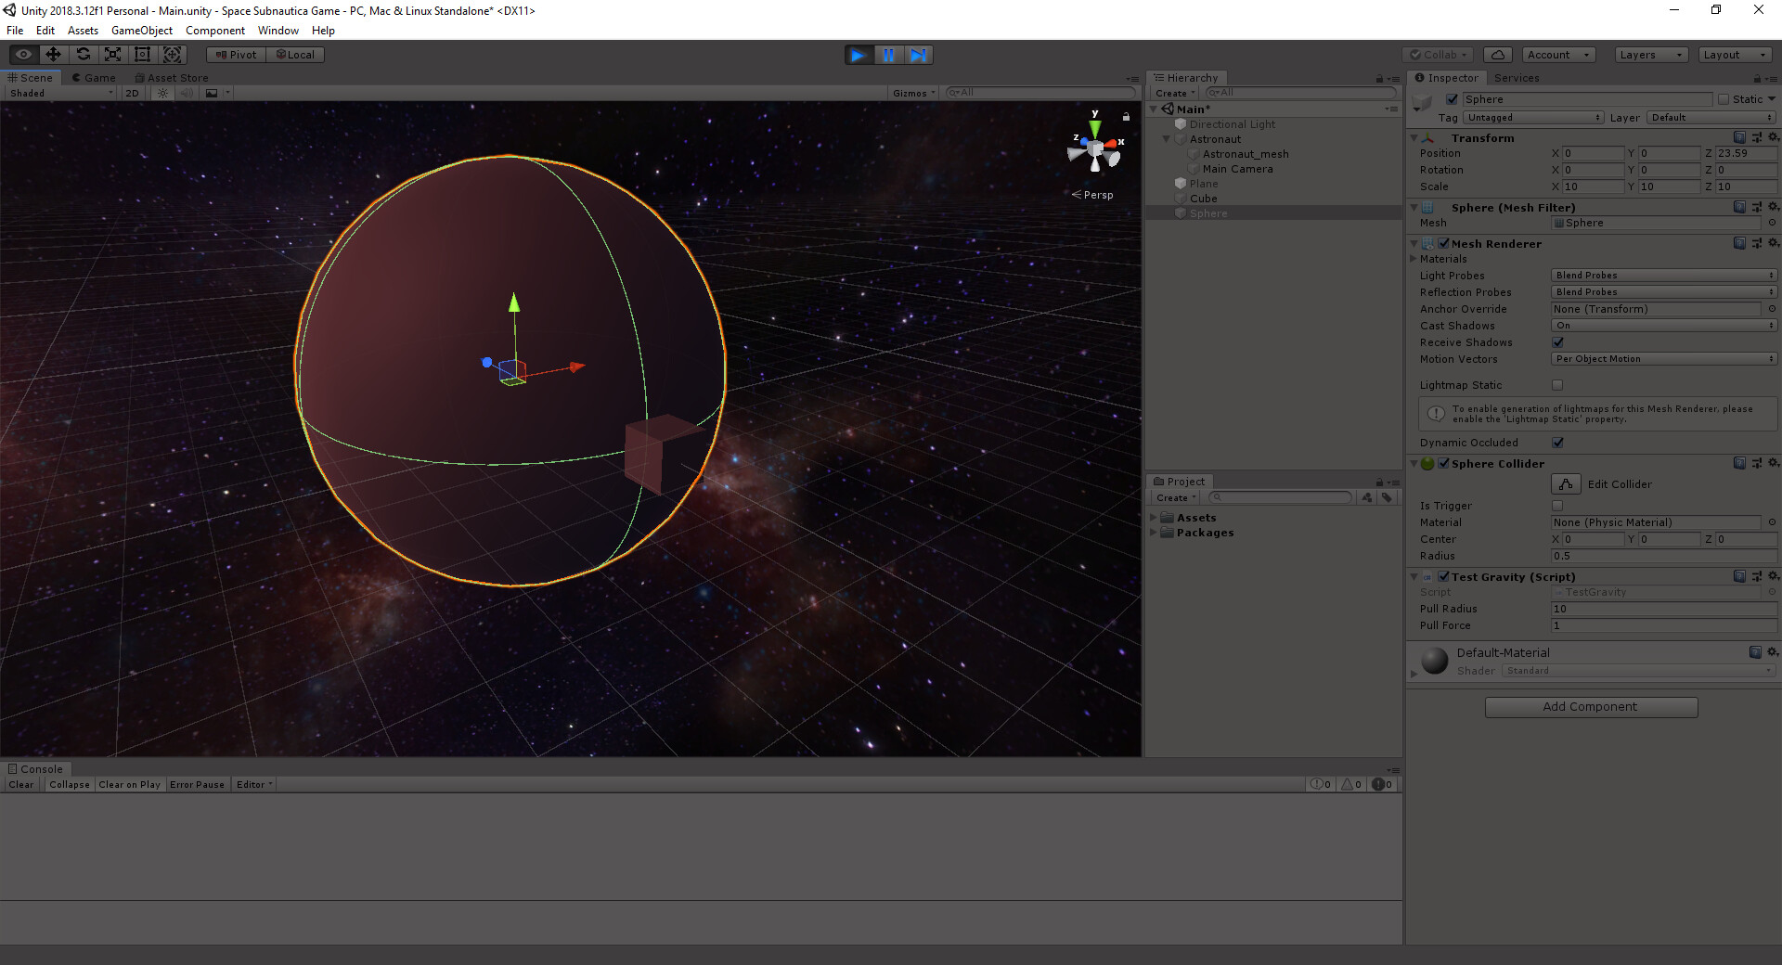Viewport: 1782px width, 965px height.
Task: Open the Shaded draw mode dropdown
Action: point(58,93)
